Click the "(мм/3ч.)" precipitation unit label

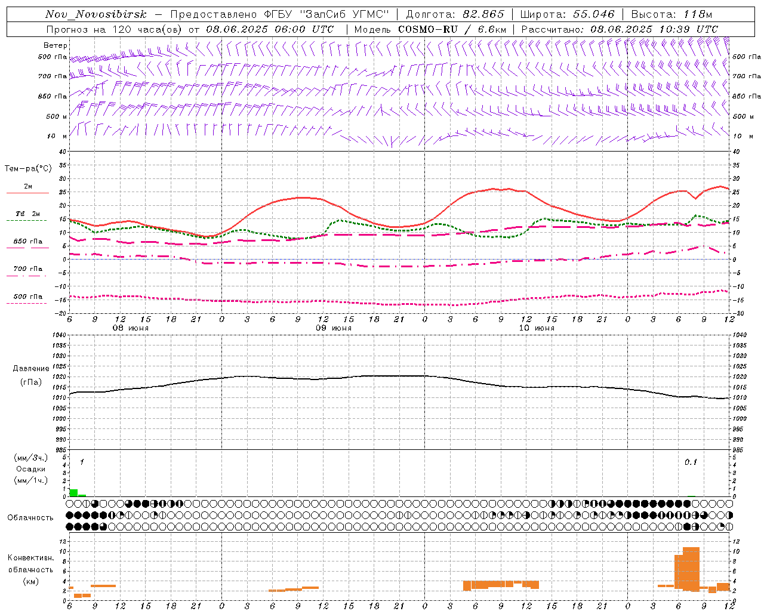[31, 458]
